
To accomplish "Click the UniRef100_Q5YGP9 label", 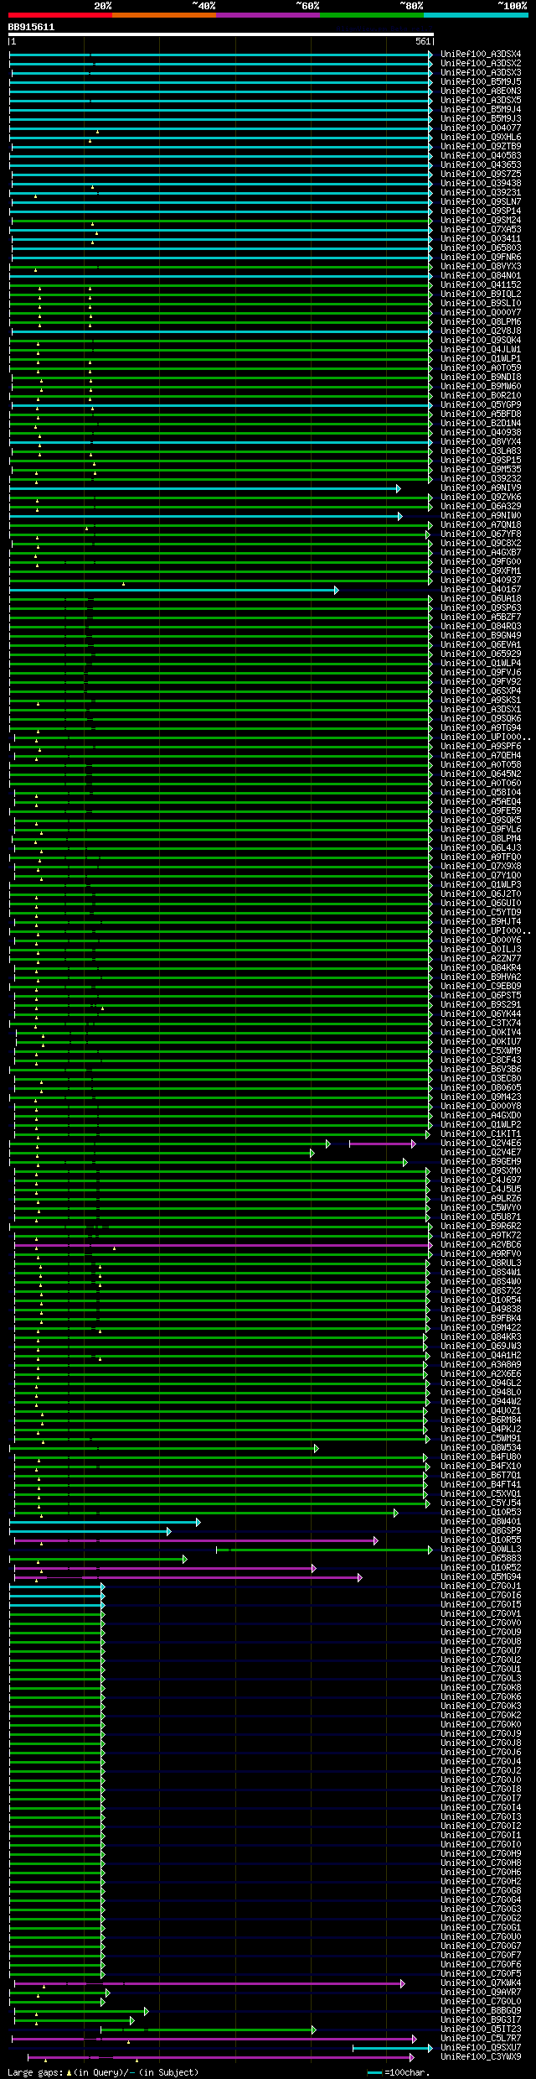I will click(481, 404).
